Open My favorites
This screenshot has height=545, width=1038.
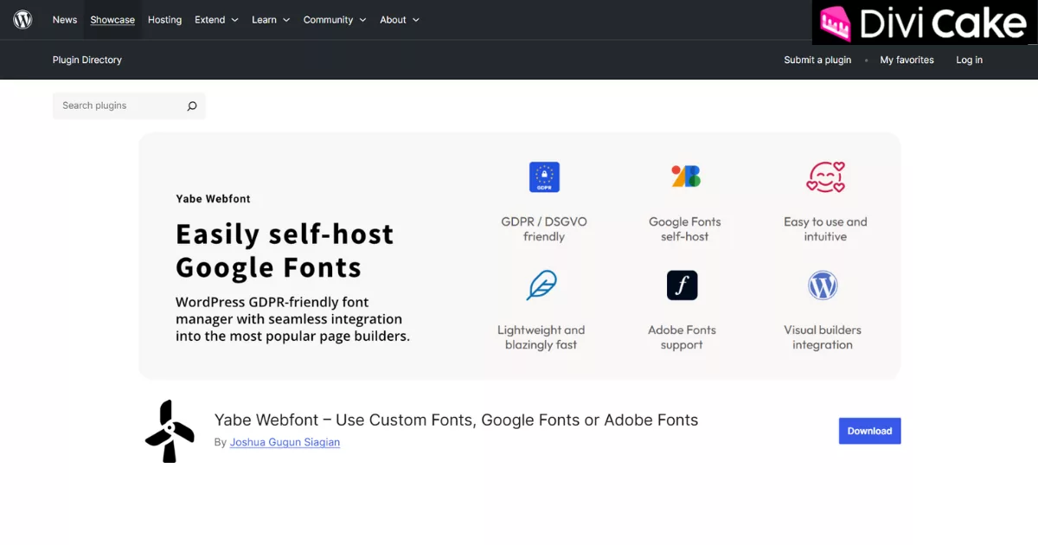point(907,60)
